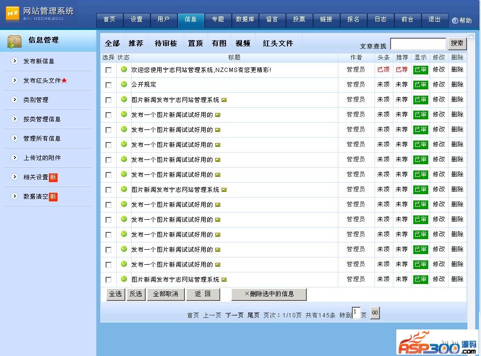Open the 用户 top navigation tab
The height and width of the screenshot is (356, 481).
(164, 20)
